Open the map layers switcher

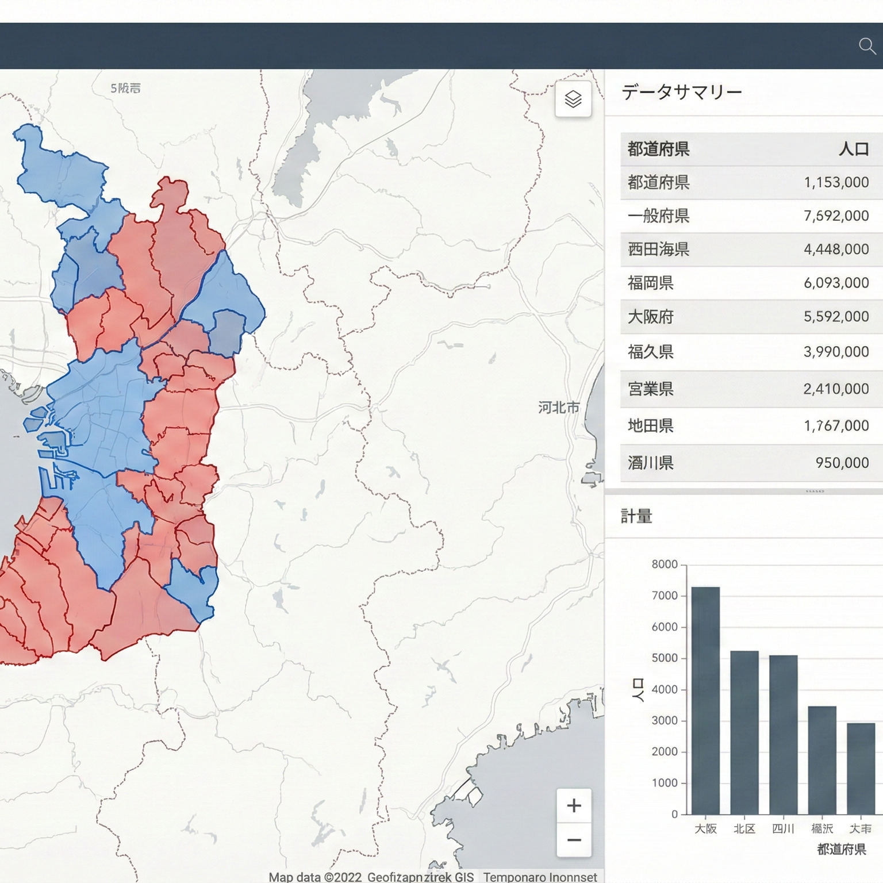pyautogui.click(x=573, y=99)
